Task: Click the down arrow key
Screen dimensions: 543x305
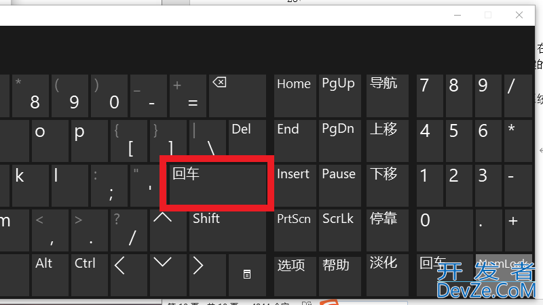Action: [167, 275]
